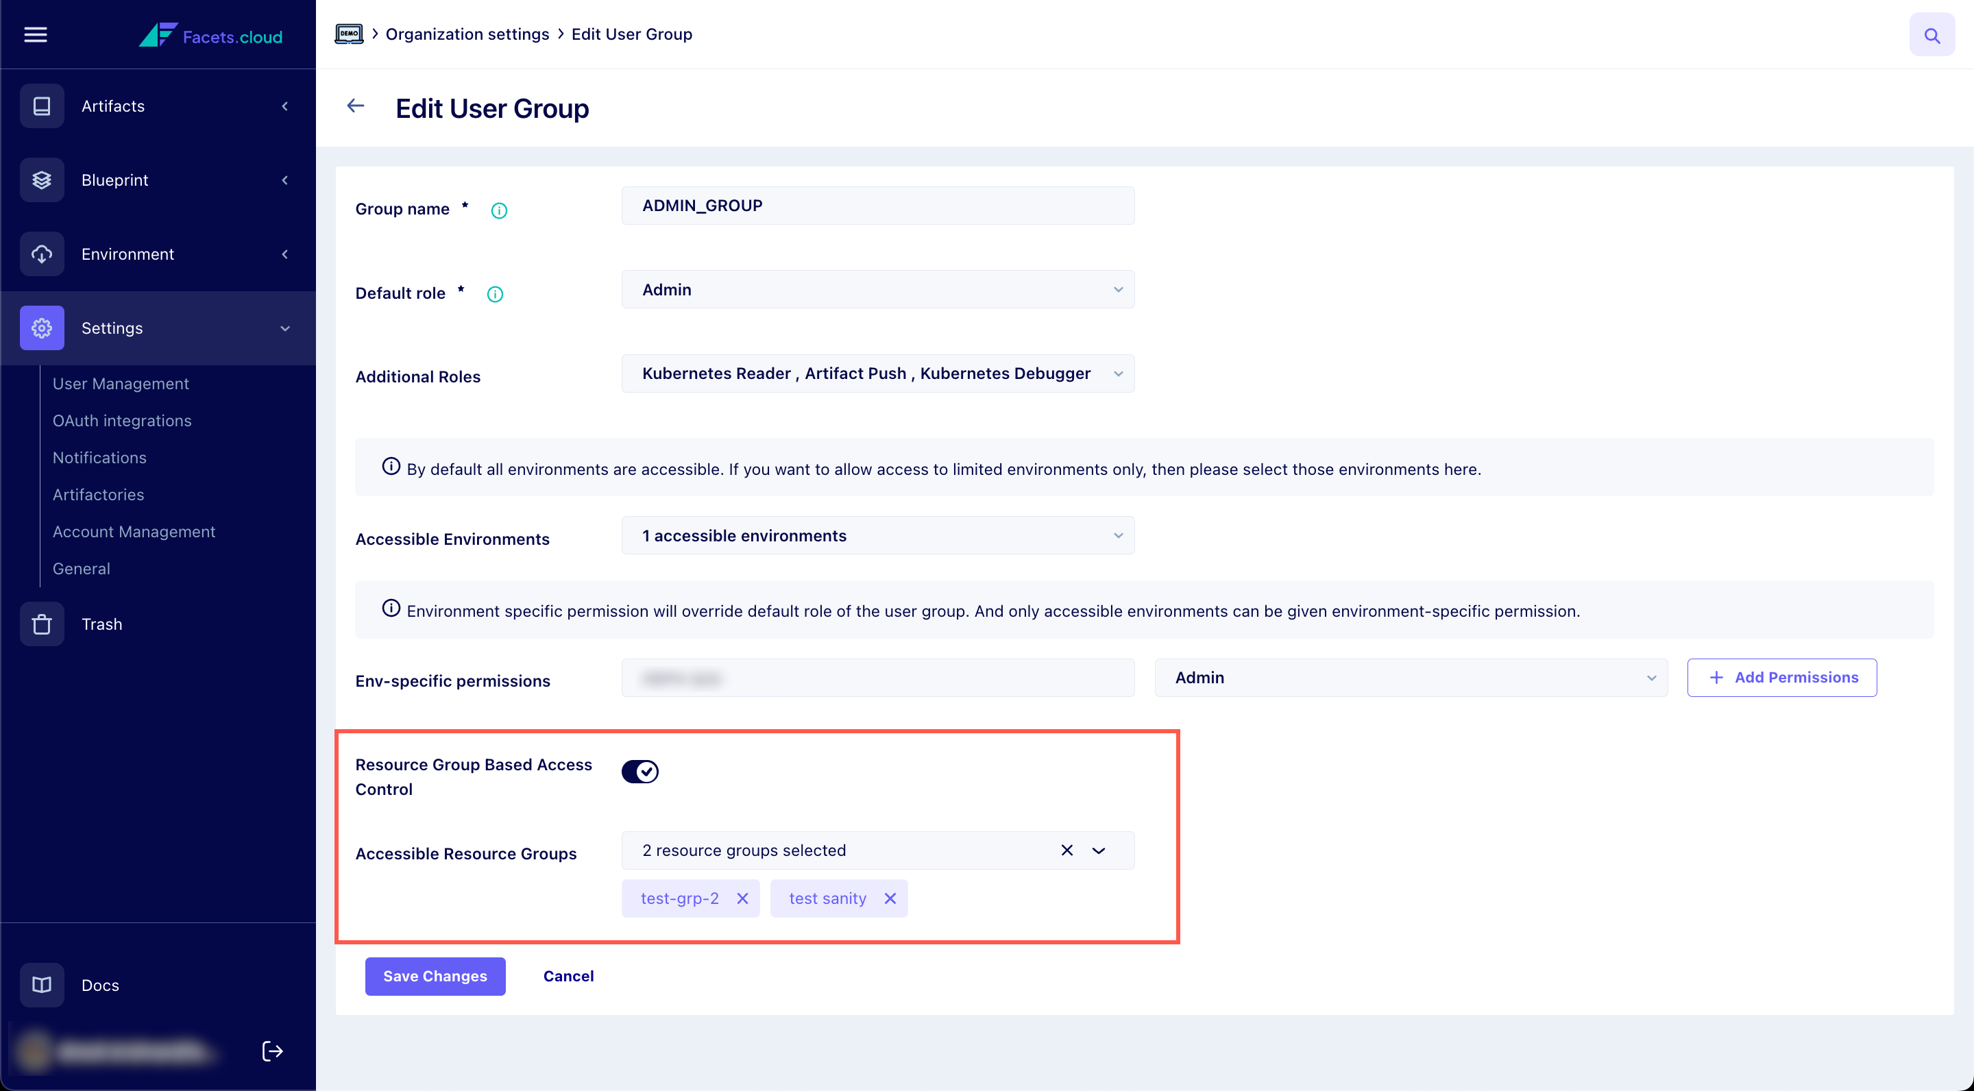Open User Management in Settings submenu
This screenshot has height=1091, width=1974.
tap(121, 383)
